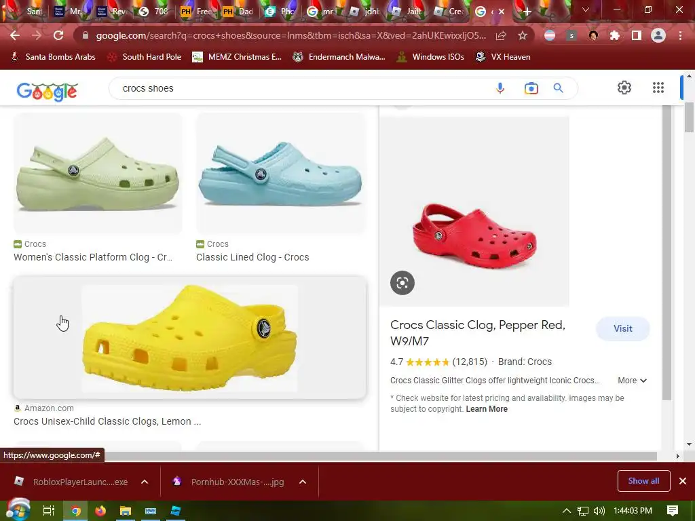Click the Show all downloads button
The width and height of the screenshot is (695, 521).
(643, 481)
